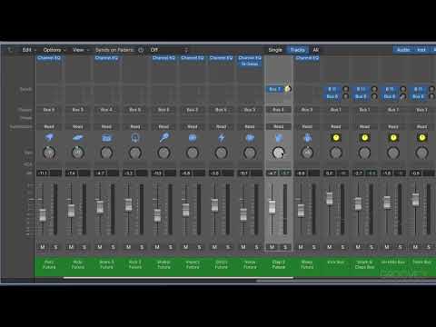Click the top send knob on Snare & Claps Bus

tap(374, 89)
